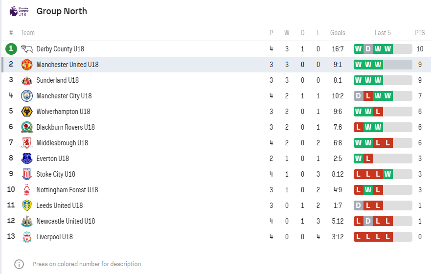Click the Derby County U18 crest
This screenshot has height=274, width=431.
pos(27,49)
